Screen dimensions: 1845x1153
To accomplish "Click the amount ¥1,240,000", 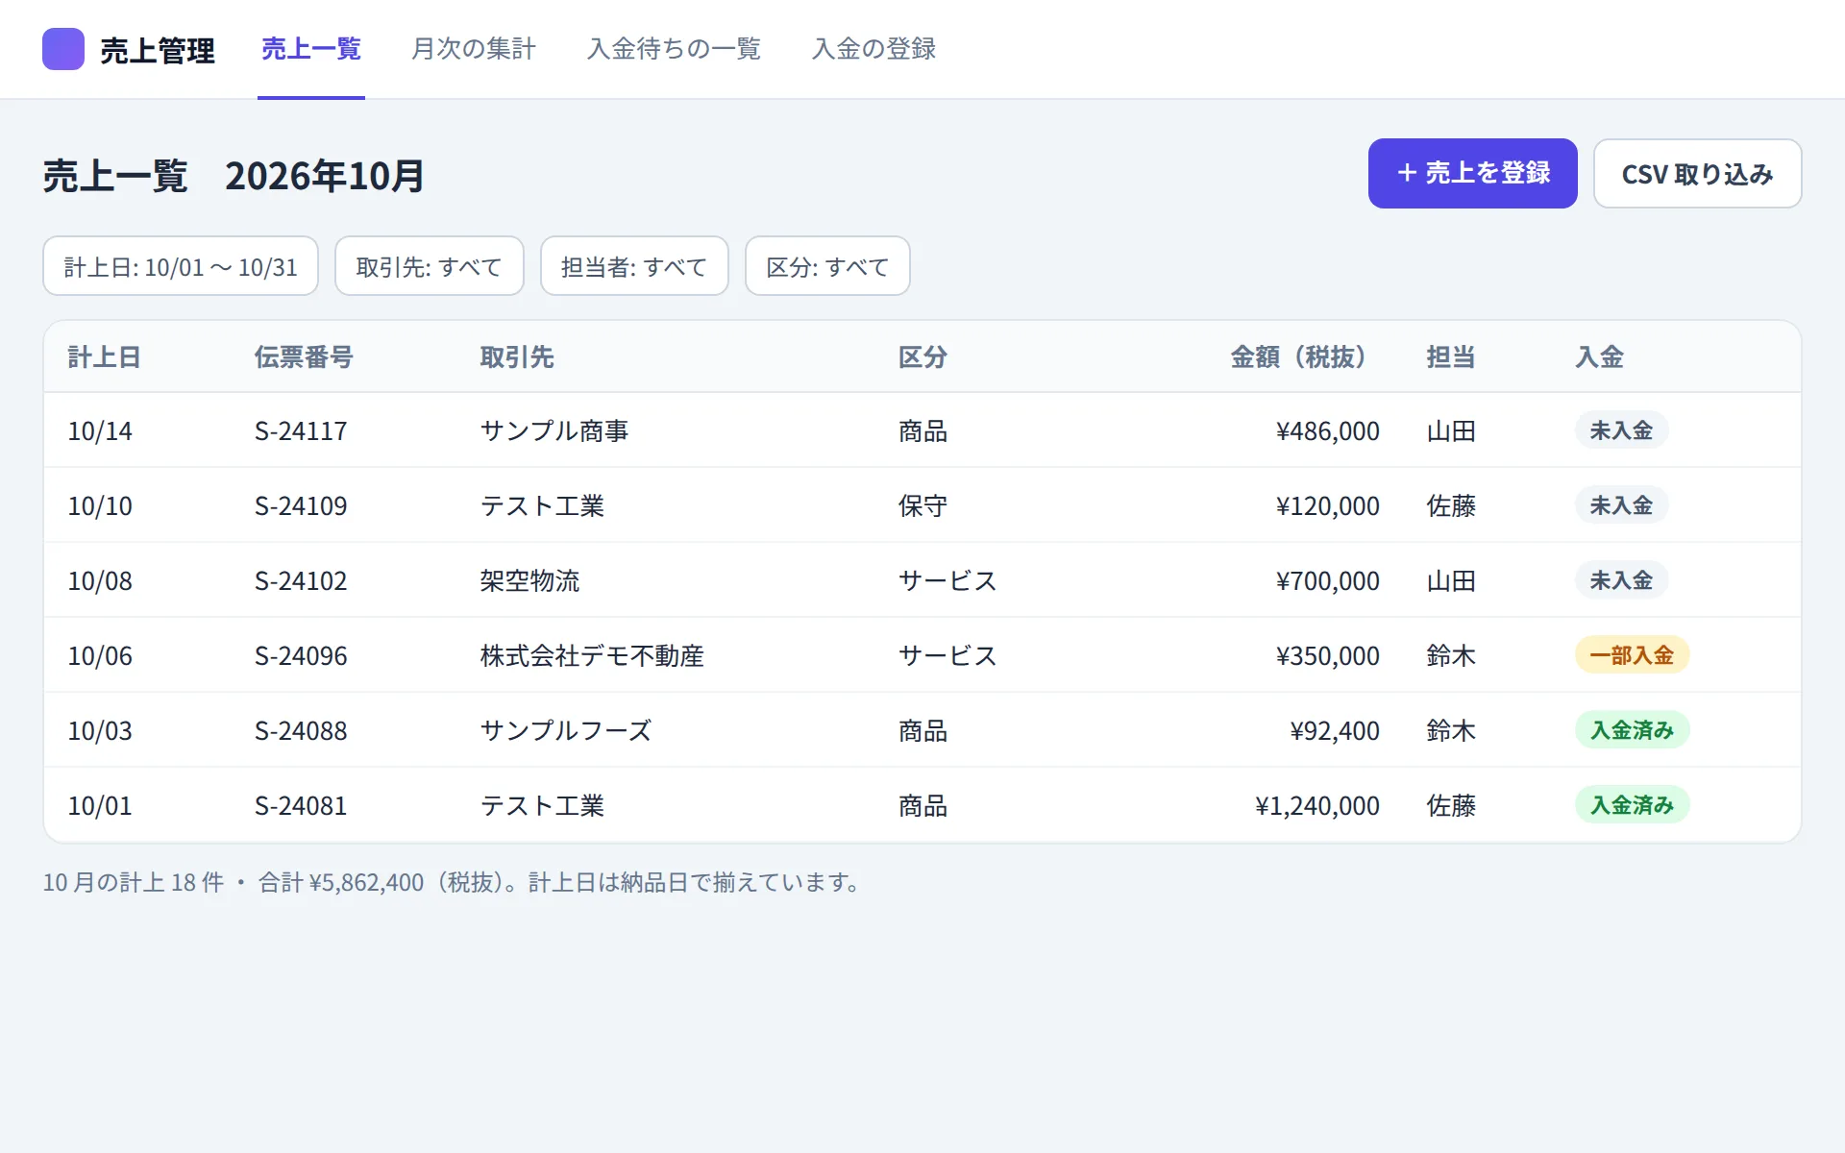I will (1316, 805).
